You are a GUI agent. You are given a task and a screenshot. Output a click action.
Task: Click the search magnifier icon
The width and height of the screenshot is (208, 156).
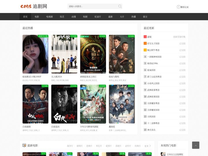click(x=120, y=6)
